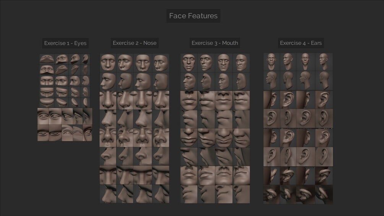
Task: Open the ears sculpt image collage
Action: pos(298,128)
